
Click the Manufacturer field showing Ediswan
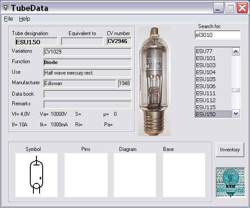click(80, 83)
